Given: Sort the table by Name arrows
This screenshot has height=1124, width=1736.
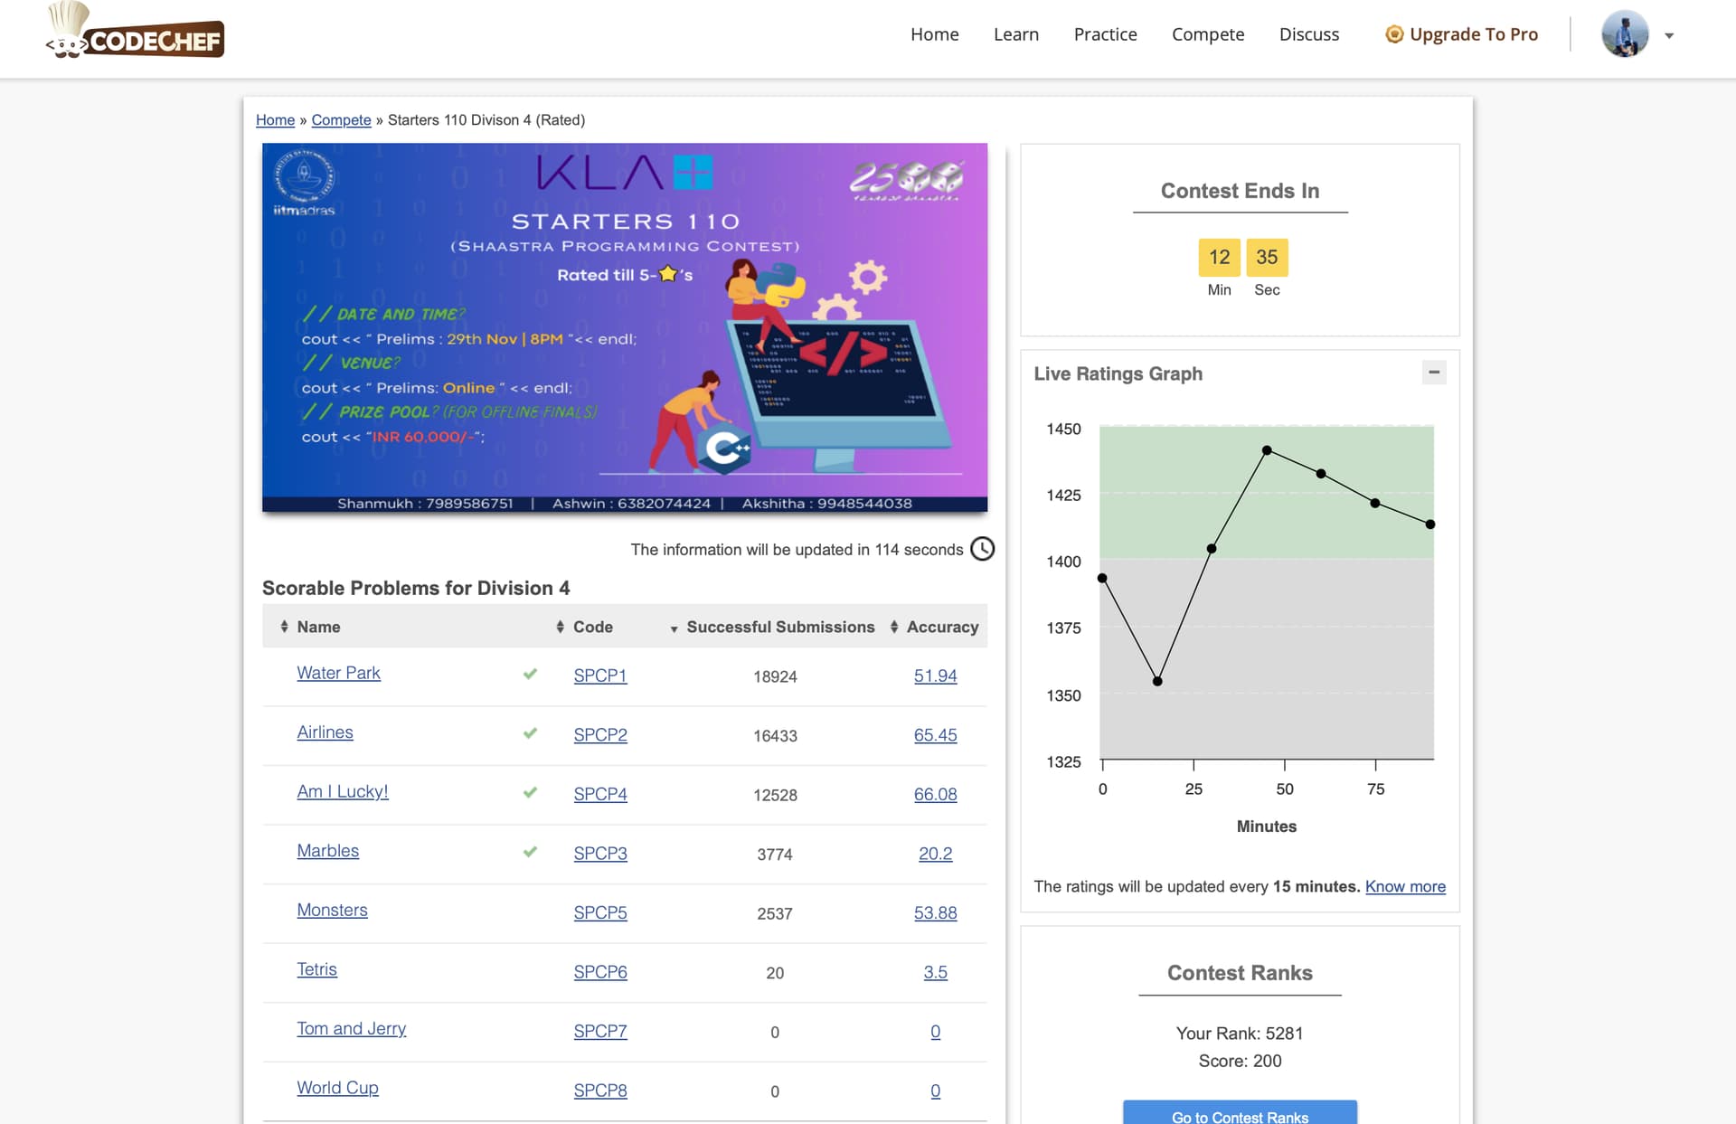Looking at the screenshot, I should point(284,627).
